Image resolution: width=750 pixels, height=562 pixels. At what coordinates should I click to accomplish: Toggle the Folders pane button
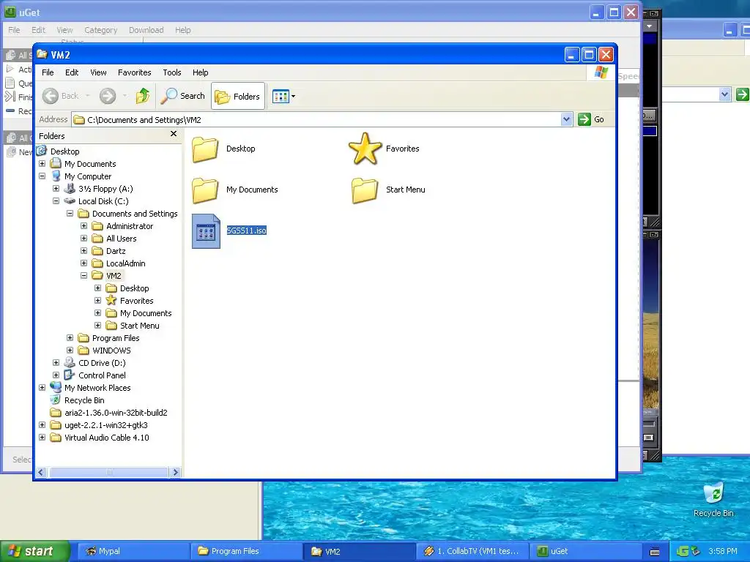pos(238,96)
